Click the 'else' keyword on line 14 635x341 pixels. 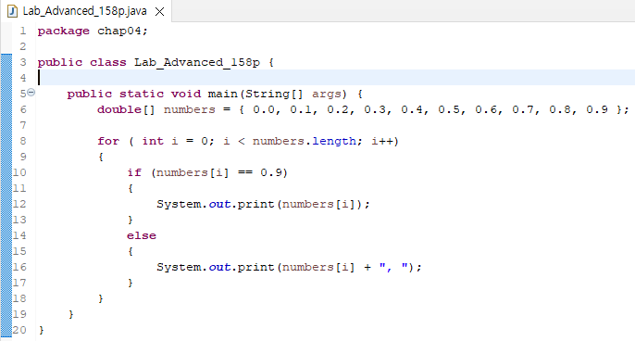click(x=142, y=235)
